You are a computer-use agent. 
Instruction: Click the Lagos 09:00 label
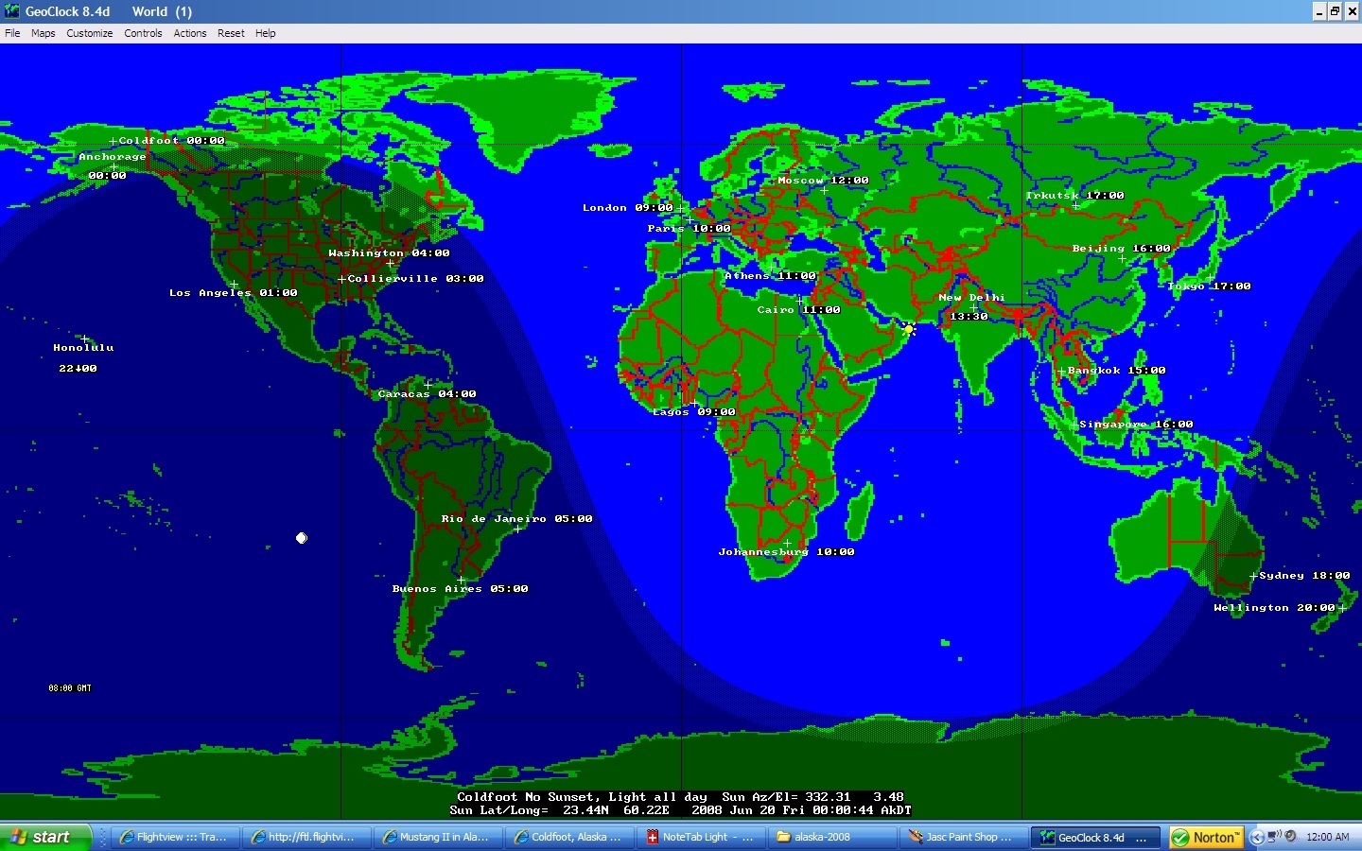point(693,412)
